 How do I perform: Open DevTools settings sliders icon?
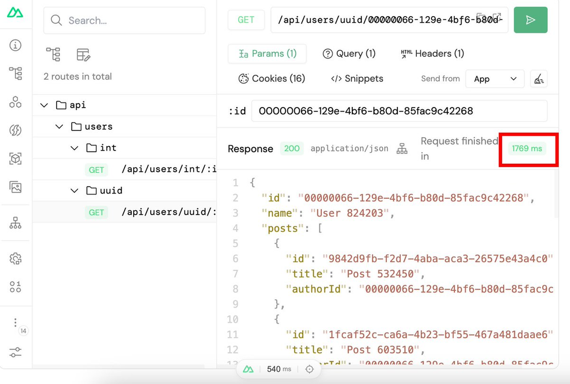pyautogui.click(x=15, y=352)
